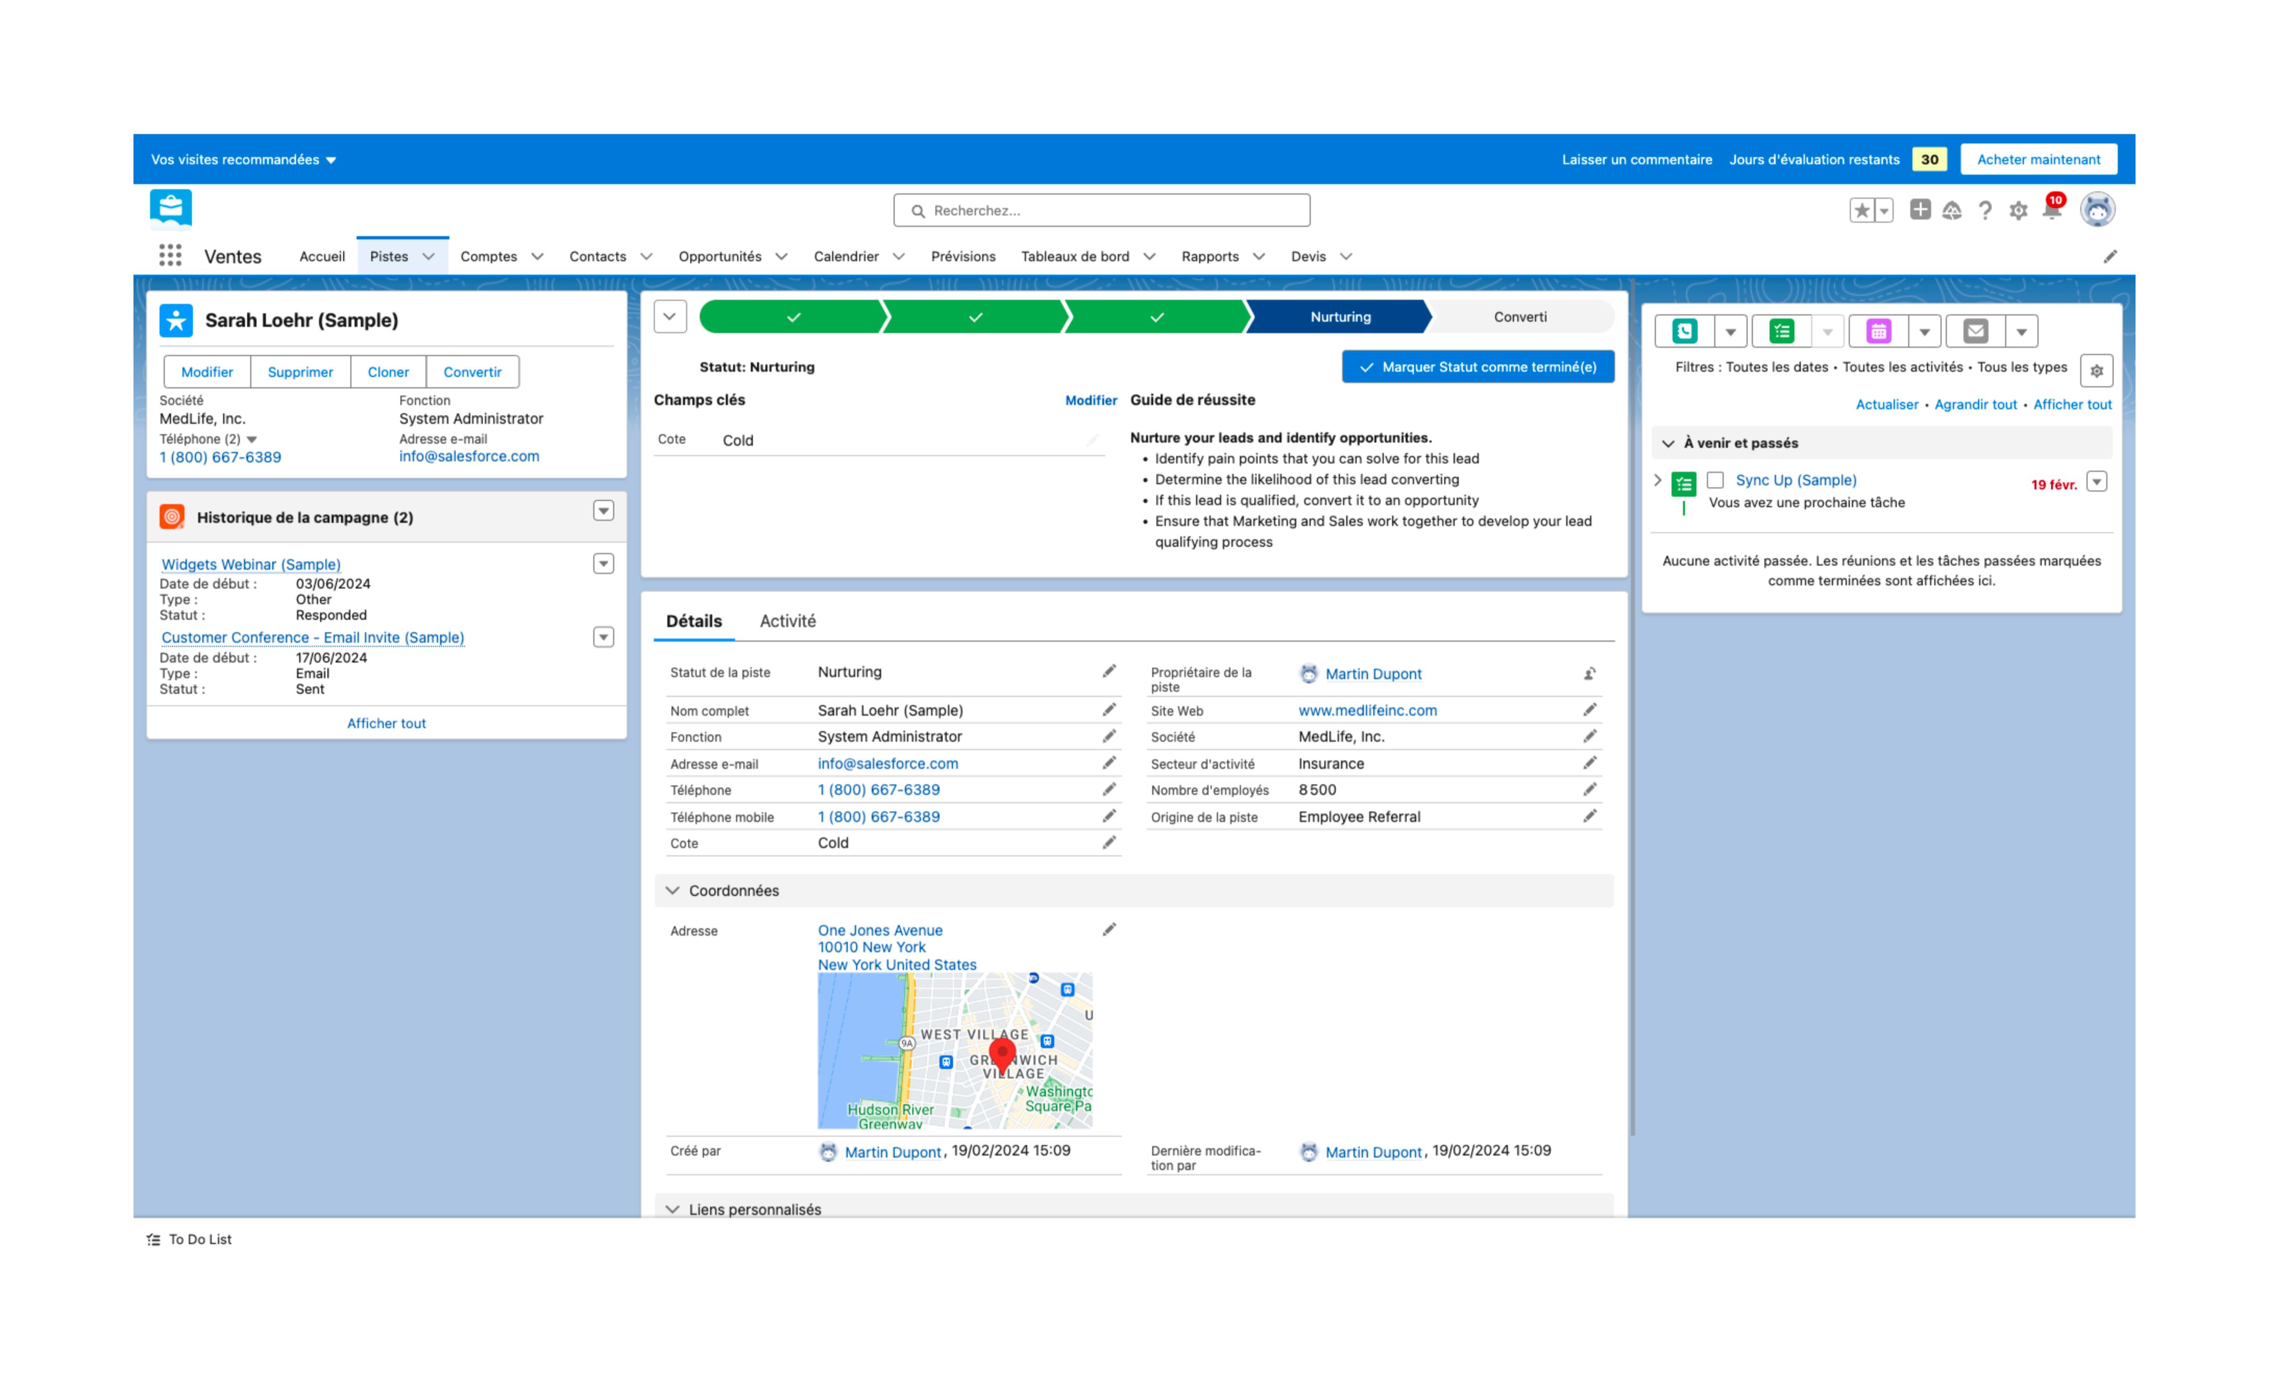Open the Comptes tab
Screen dimensions: 2269x1393
[489, 256]
